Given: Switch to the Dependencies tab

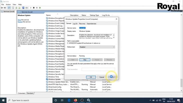Looking at the screenshot, I should 91,24.
